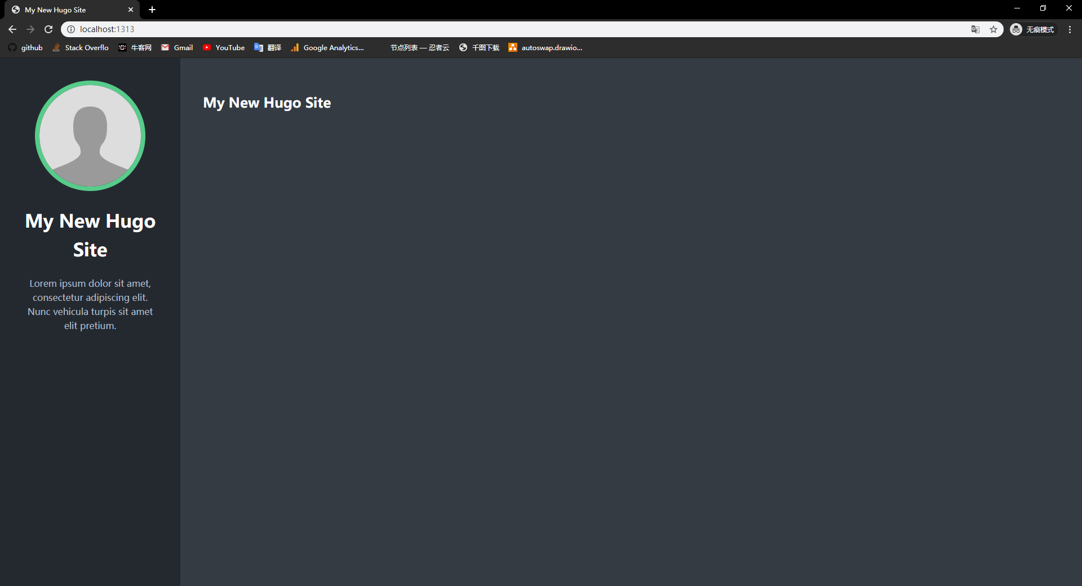Restore down the browser window
This screenshot has height=586, width=1082.
[1043, 8]
